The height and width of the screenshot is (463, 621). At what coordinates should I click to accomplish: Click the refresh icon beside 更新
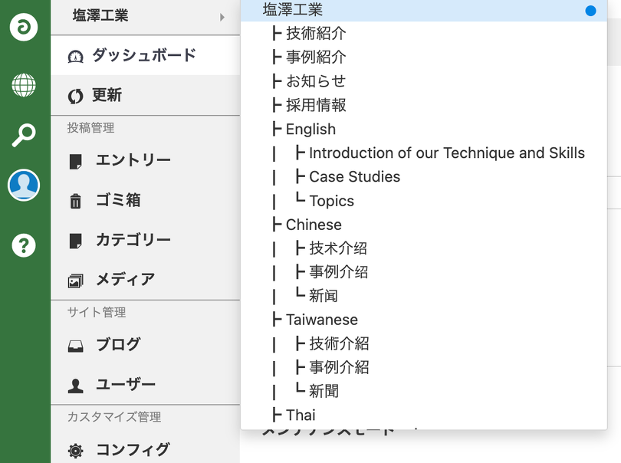click(75, 96)
